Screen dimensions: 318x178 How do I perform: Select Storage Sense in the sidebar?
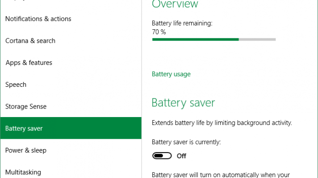26,106
